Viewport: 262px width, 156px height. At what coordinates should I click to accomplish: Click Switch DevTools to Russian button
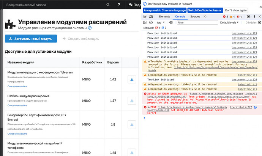[205, 10]
